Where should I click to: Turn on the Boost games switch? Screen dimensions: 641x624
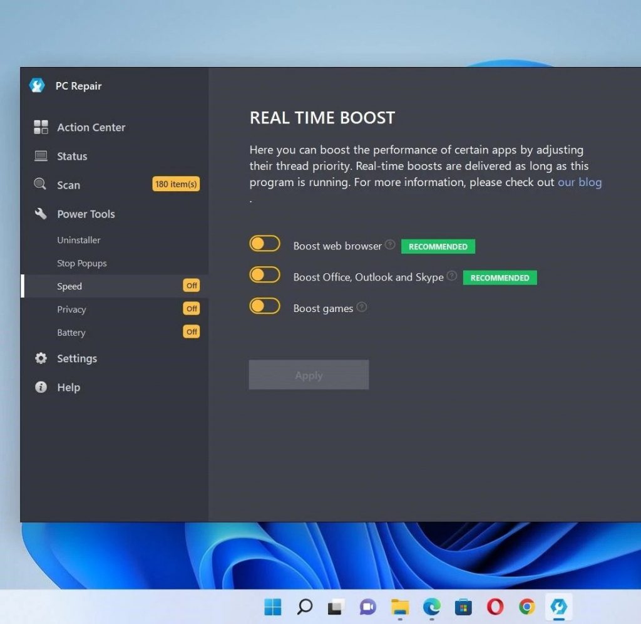[265, 306]
